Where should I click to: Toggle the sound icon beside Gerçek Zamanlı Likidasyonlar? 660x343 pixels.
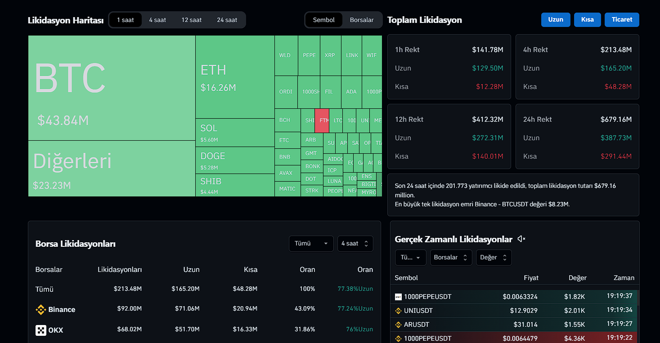(521, 239)
